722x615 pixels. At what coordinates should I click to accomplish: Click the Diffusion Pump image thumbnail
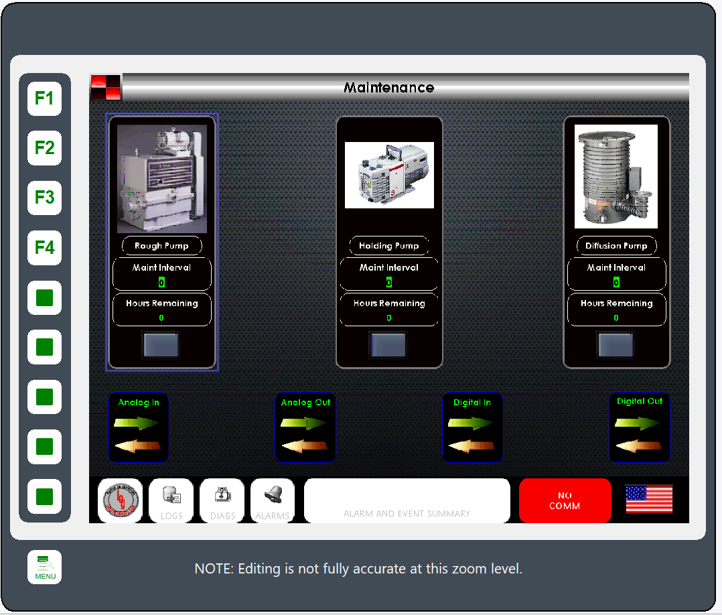(616, 177)
